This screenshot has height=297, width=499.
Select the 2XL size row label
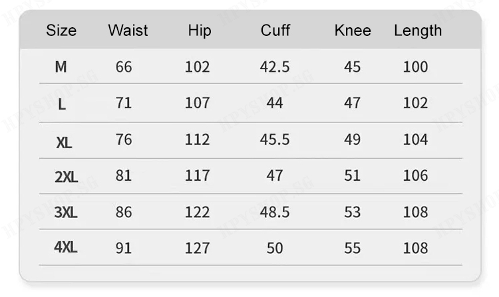pos(66,177)
